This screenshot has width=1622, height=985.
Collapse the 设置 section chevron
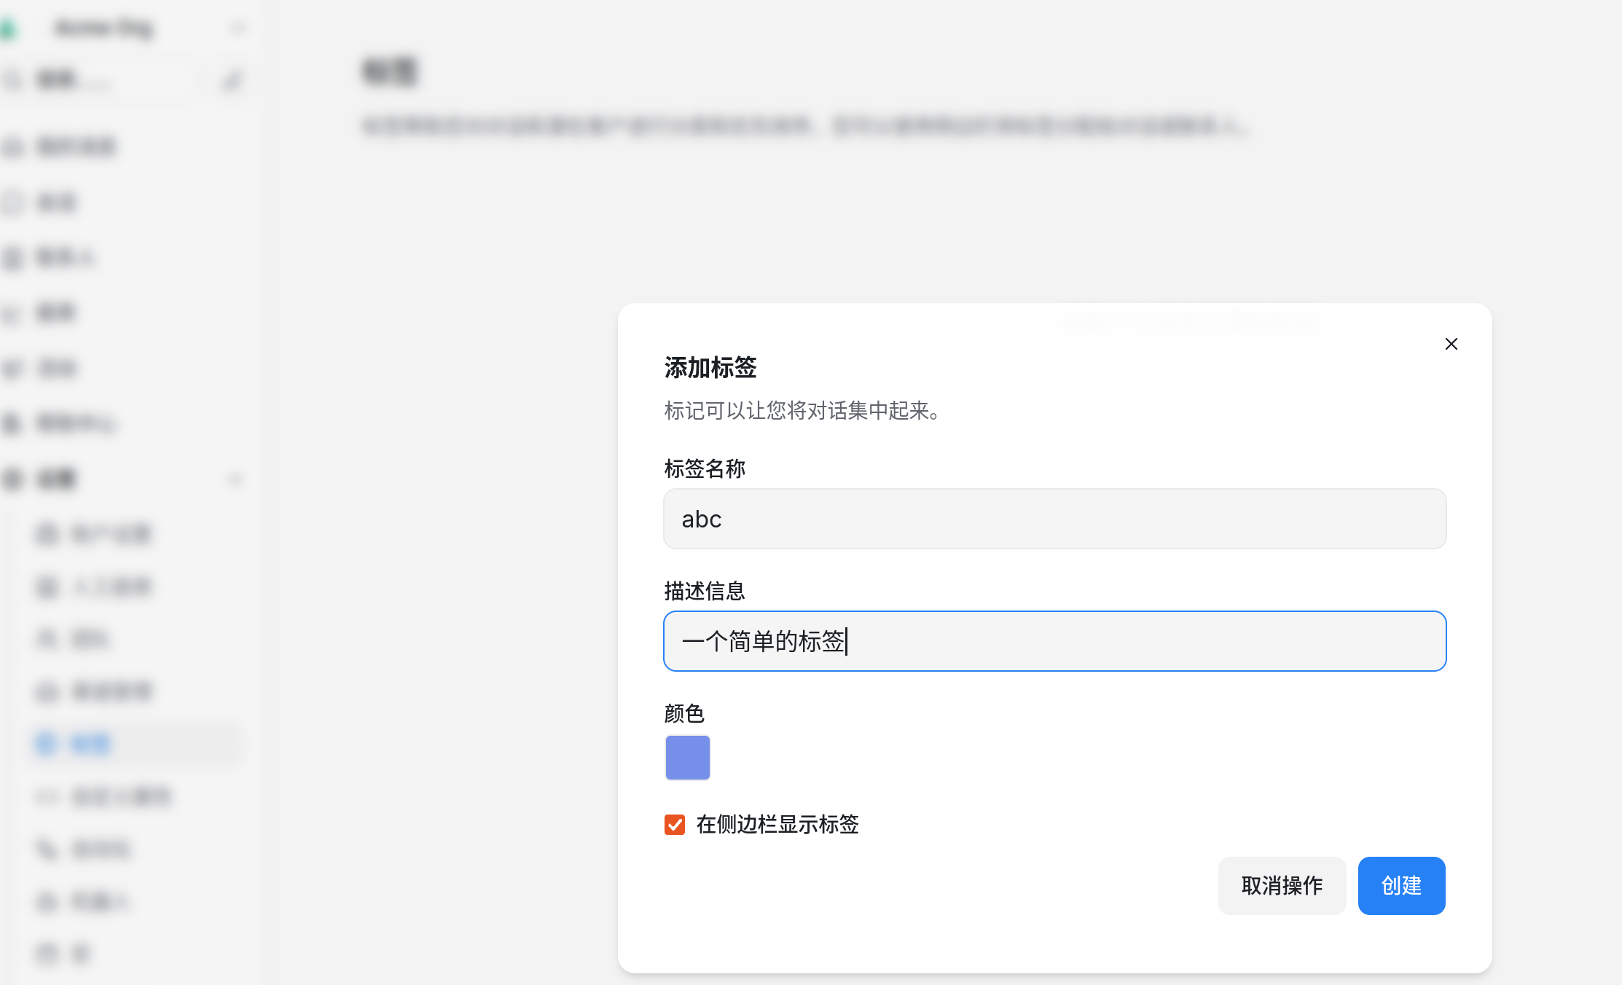[235, 479]
